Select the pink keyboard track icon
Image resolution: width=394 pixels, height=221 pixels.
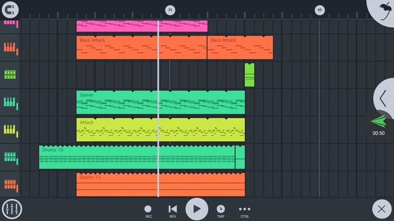coord(10,24)
